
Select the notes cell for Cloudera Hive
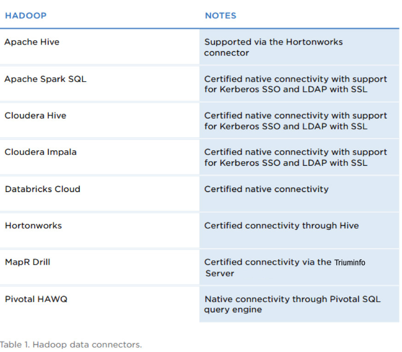pos(296,121)
